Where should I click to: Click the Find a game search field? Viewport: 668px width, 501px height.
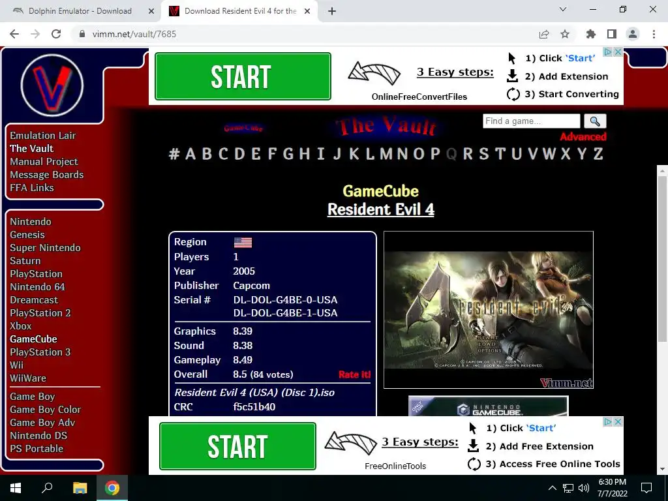[x=532, y=121]
